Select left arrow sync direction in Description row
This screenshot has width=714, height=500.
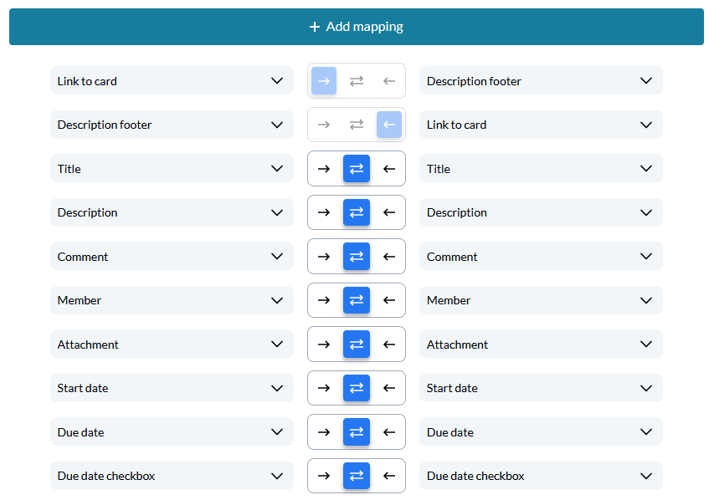pyautogui.click(x=388, y=212)
